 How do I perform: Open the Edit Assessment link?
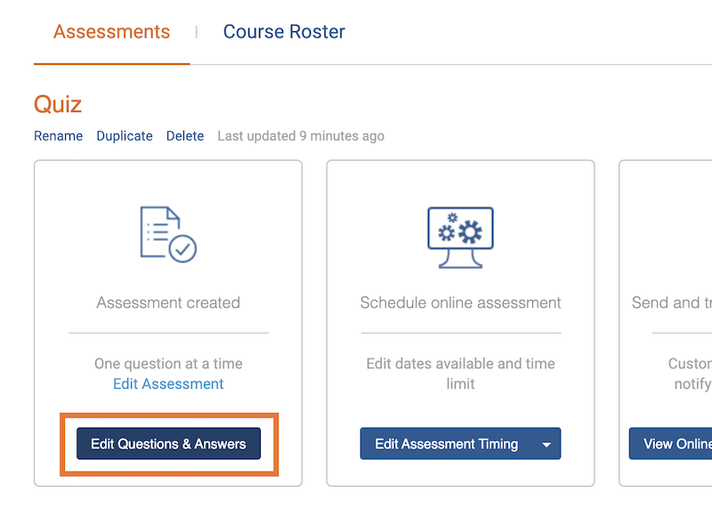(167, 383)
